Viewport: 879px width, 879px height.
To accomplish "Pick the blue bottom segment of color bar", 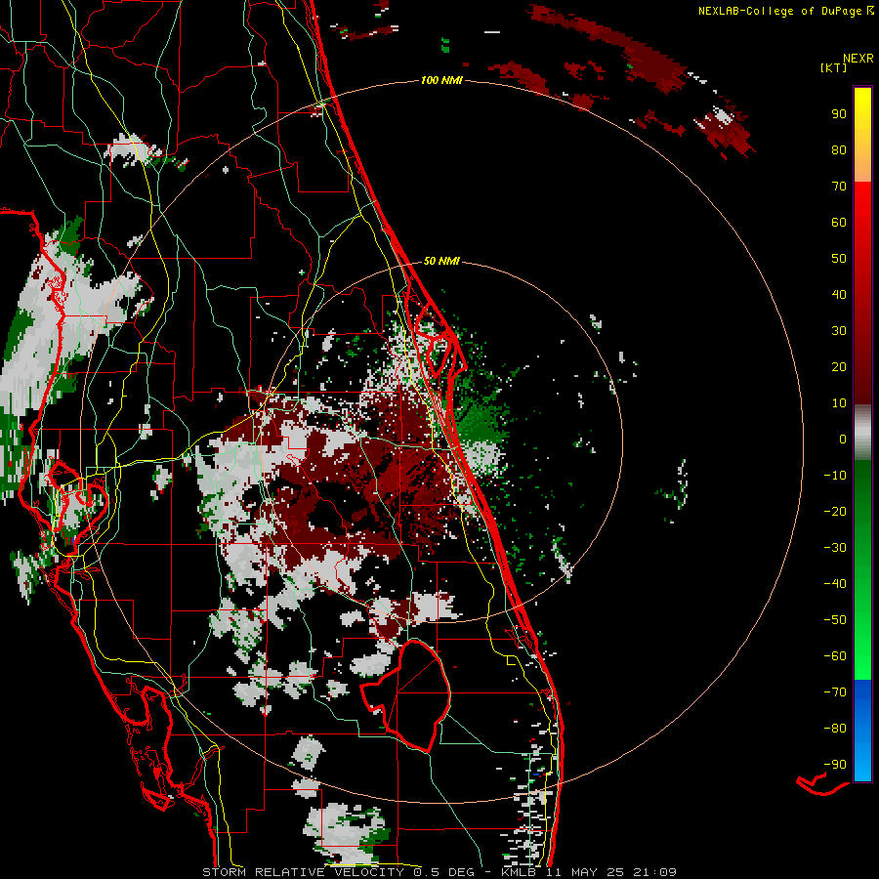I will pos(862,731).
